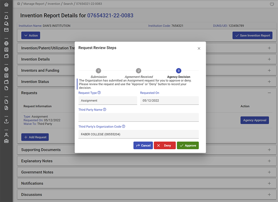Click the Third Party Name input field

coord(138,117)
